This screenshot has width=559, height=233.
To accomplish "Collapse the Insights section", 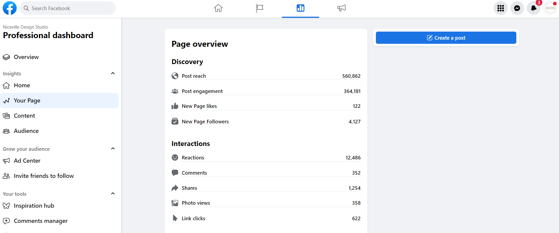I will [113, 73].
